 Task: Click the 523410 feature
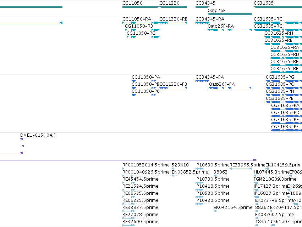coord(172,169)
